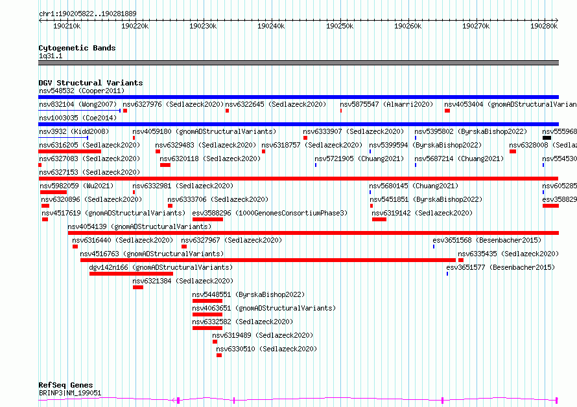The height and width of the screenshot is (407, 577).
Task: Click the nsv6329483 (Sedlazeck2020) label
Action: [x=206, y=145]
